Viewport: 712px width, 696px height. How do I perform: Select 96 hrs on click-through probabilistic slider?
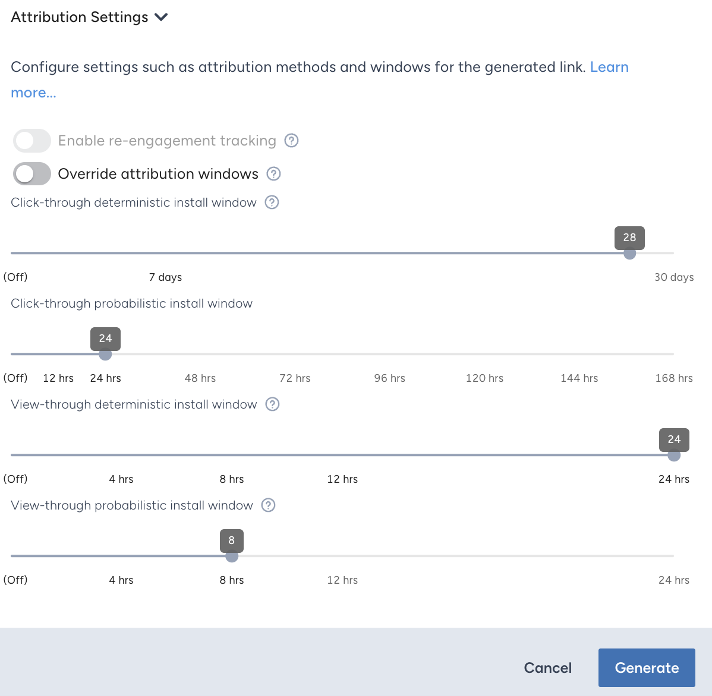click(390, 378)
